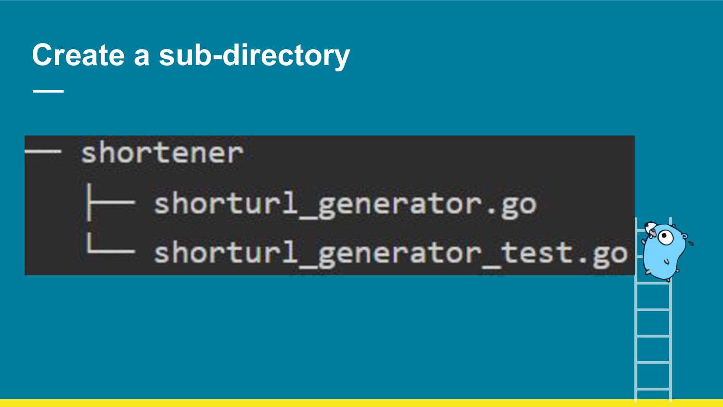Viewport: 723px width, 407px height.
Task: Click the gopher's large white eye
Action: click(666, 237)
